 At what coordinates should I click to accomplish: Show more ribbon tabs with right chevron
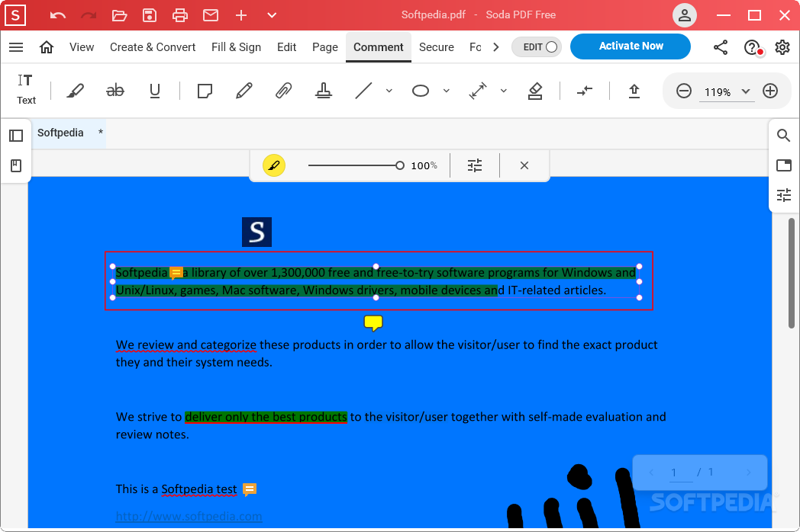tap(496, 47)
